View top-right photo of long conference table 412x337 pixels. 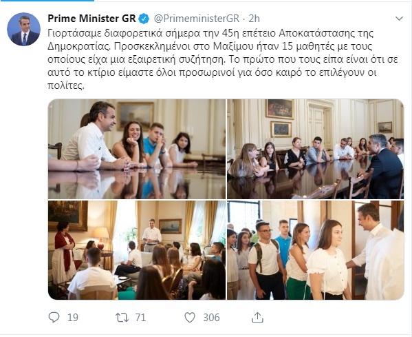tap(315, 149)
